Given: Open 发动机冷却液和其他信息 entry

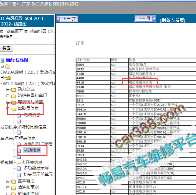Looking at the screenshot, I should [23, 127].
